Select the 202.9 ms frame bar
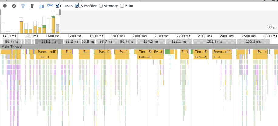 [215, 41]
